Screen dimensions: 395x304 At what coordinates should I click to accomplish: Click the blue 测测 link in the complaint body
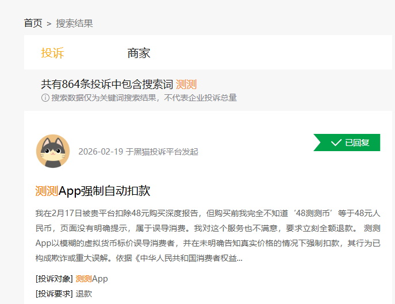pos(372,228)
